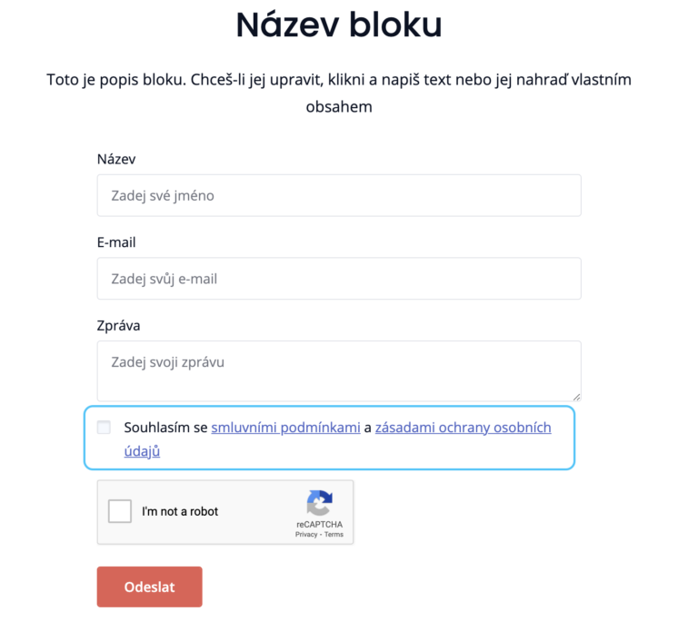Click the "I'm not a robot" text
The width and height of the screenshot is (698, 631).
click(x=180, y=511)
